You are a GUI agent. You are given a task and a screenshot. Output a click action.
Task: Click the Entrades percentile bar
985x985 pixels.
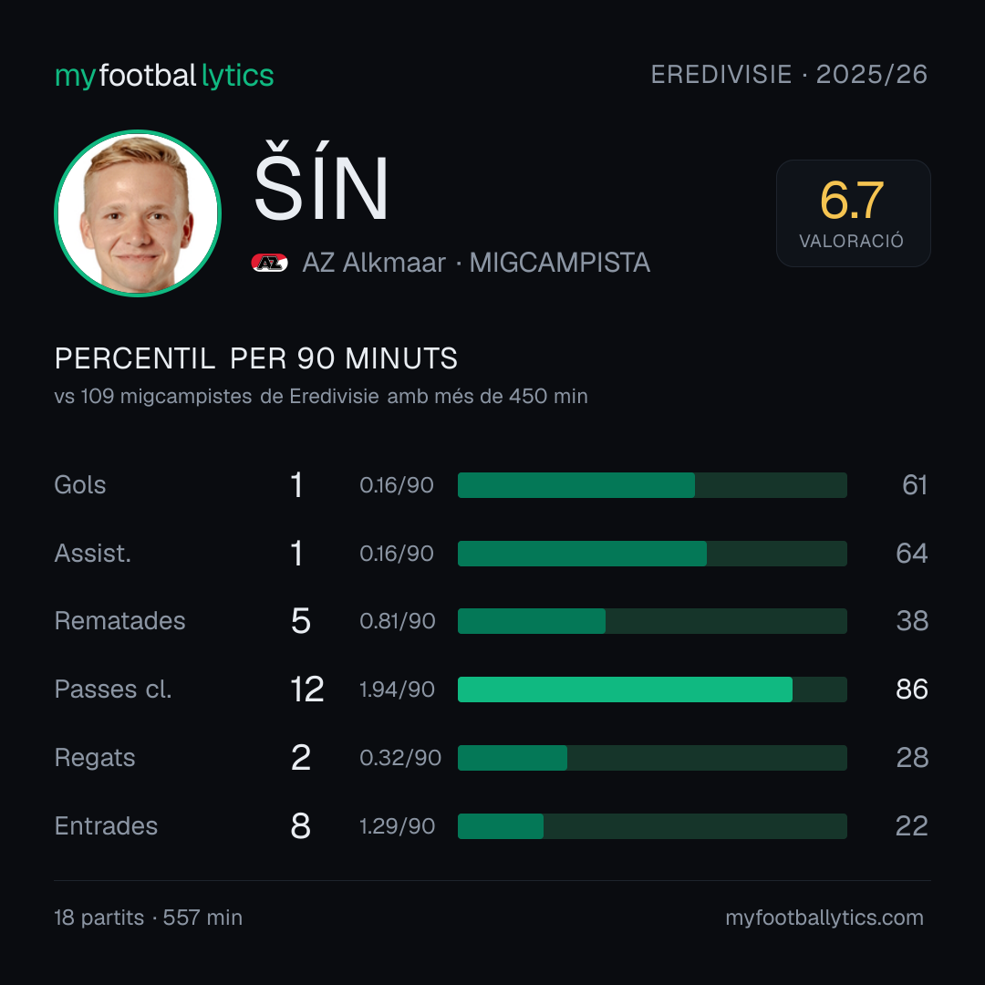652,826
